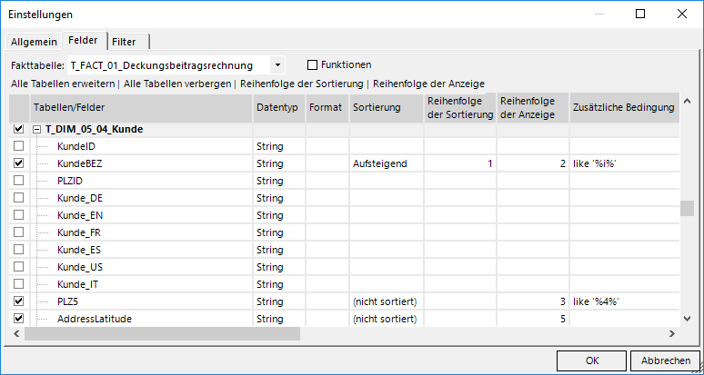Open the Fakttabelle dropdown list
This screenshot has width=704, height=375.
[277, 65]
